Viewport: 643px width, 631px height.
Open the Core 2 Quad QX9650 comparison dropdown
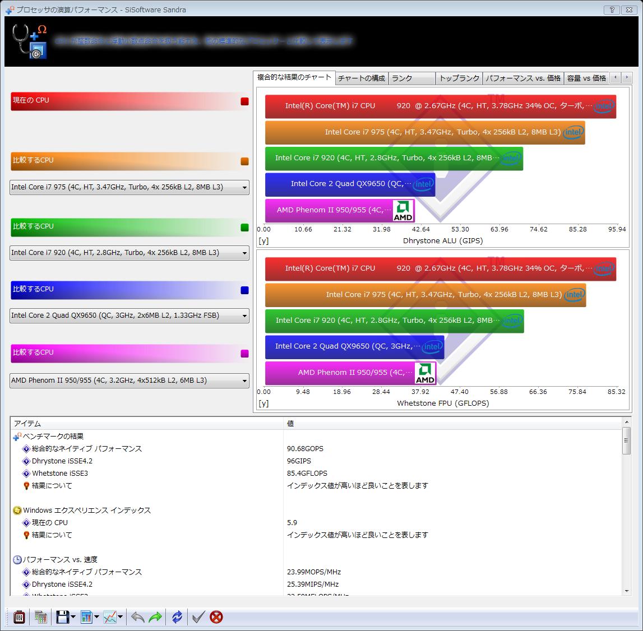(129, 315)
